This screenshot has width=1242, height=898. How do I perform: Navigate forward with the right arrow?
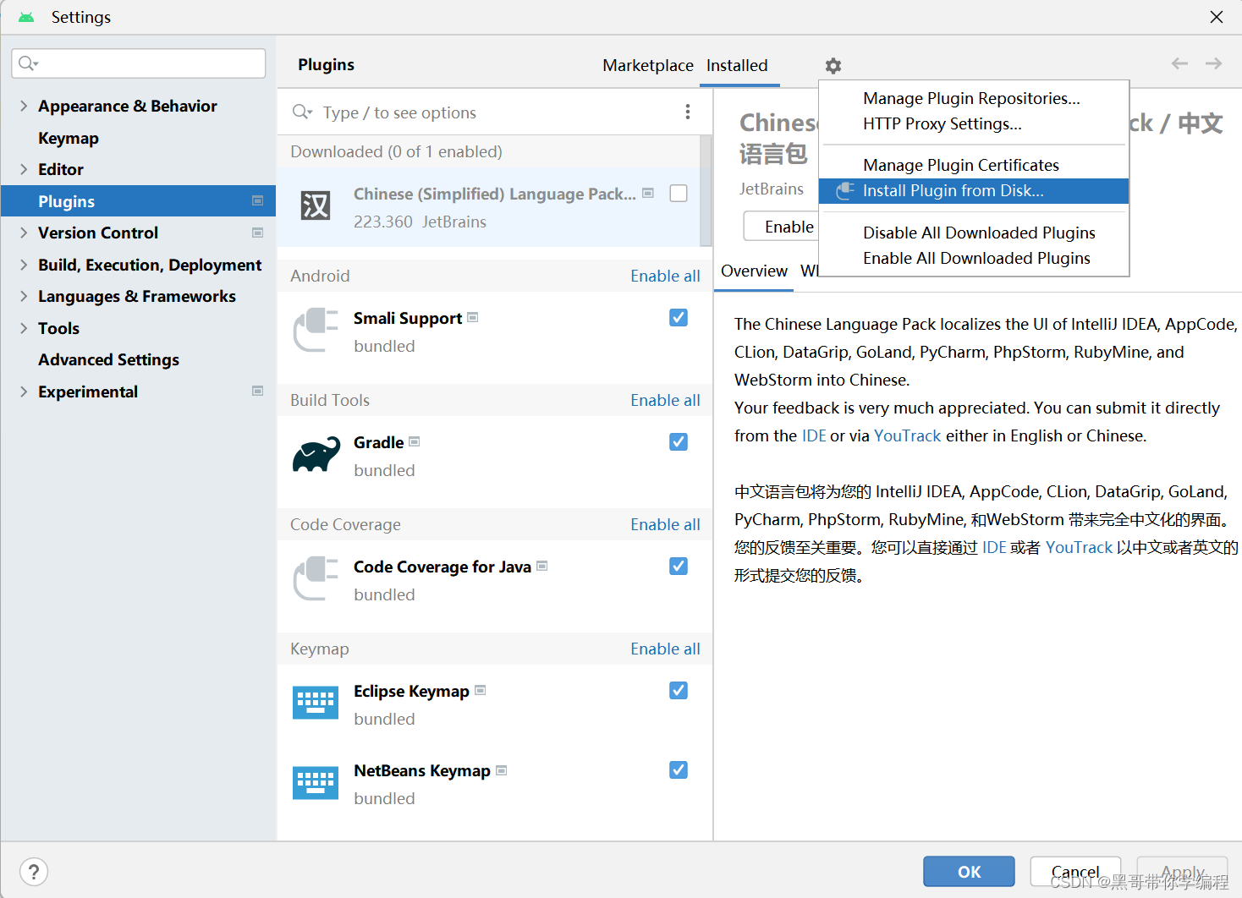1213,63
